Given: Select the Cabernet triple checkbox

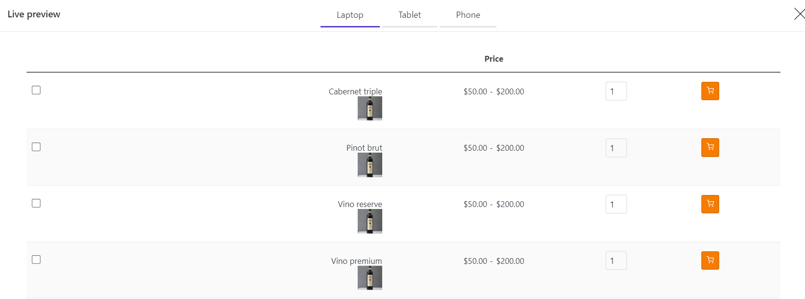Looking at the screenshot, I should (36, 90).
